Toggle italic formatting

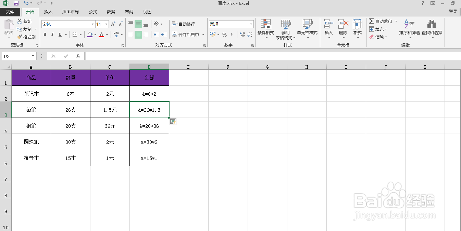tap(52, 35)
